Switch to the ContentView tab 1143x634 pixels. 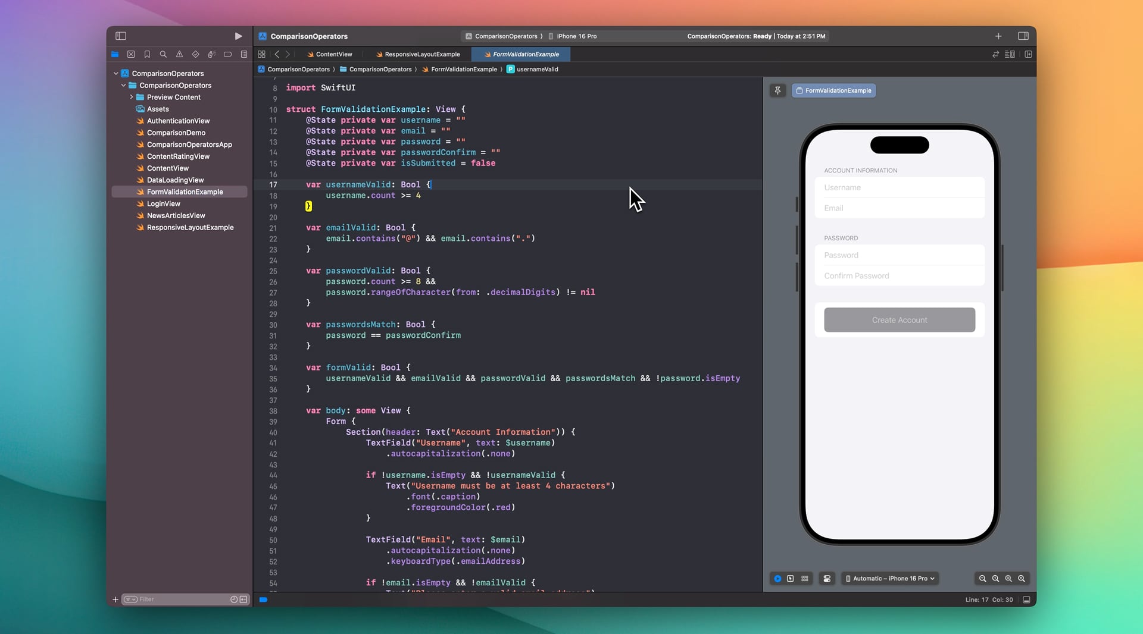click(x=329, y=54)
